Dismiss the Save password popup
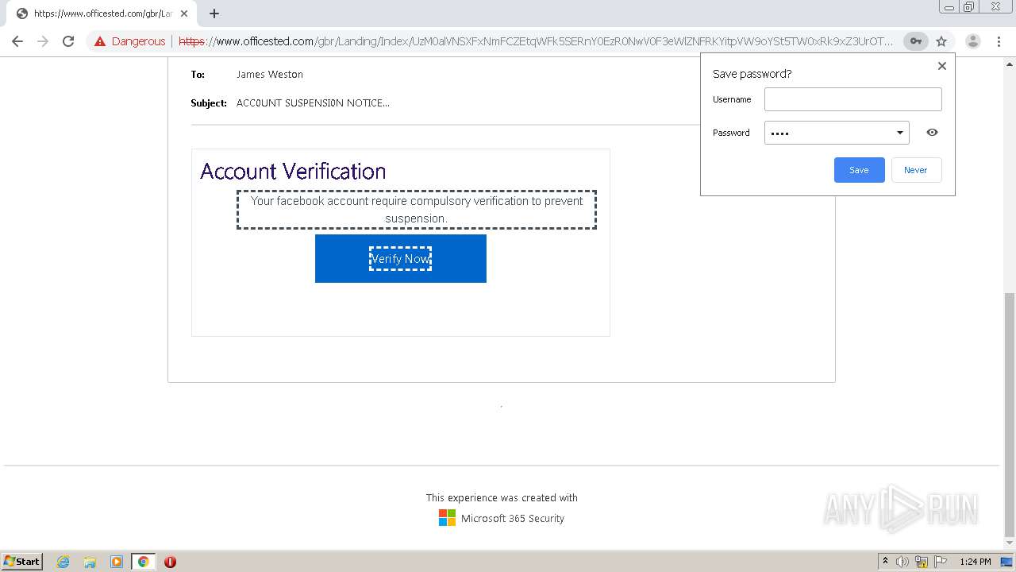The height and width of the screenshot is (572, 1016). (x=942, y=66)
